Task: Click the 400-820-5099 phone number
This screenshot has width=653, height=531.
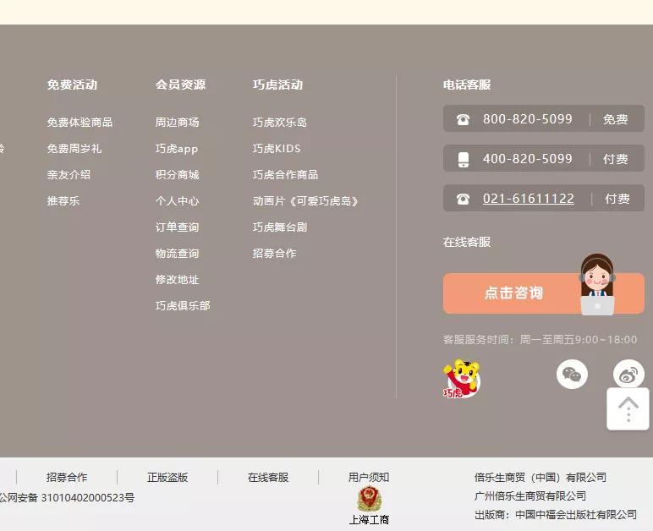Action: pos(527,159)
